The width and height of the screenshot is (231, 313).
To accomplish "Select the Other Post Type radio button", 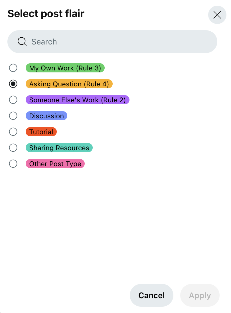I will point(13,164).
